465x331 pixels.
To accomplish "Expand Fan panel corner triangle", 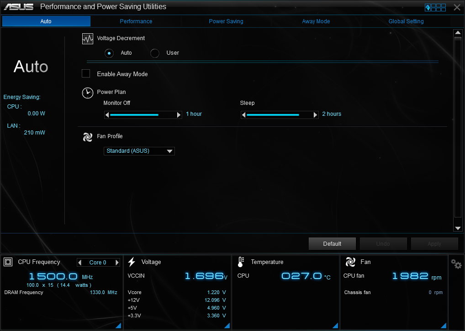I will pyautogui.click(x=444, y=326).
